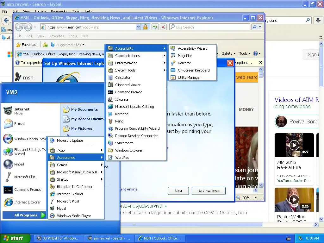Open Microsoft Update in All Programs
Viewport: 324px width, 243px height.
click(x=76, y=140)
